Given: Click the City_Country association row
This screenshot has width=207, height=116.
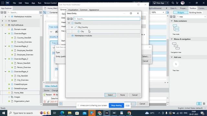Looking at the screenshot, I should [x=103, y=27].
